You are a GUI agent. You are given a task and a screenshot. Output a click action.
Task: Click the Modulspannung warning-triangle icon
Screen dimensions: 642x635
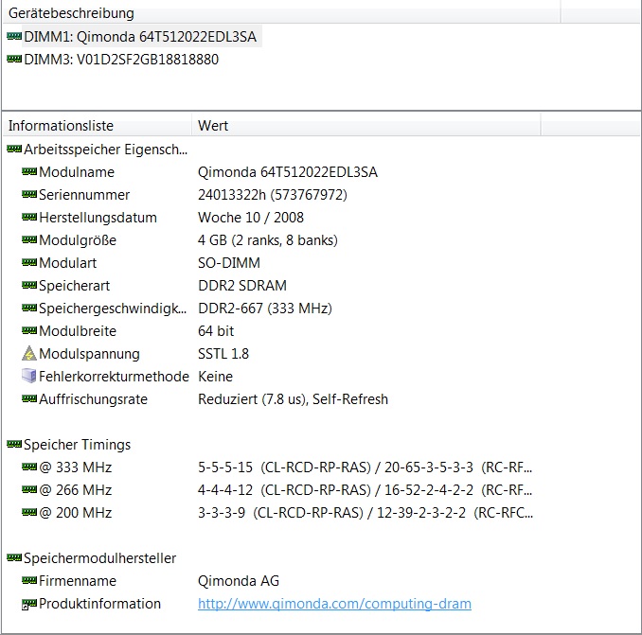click(29, 354)
